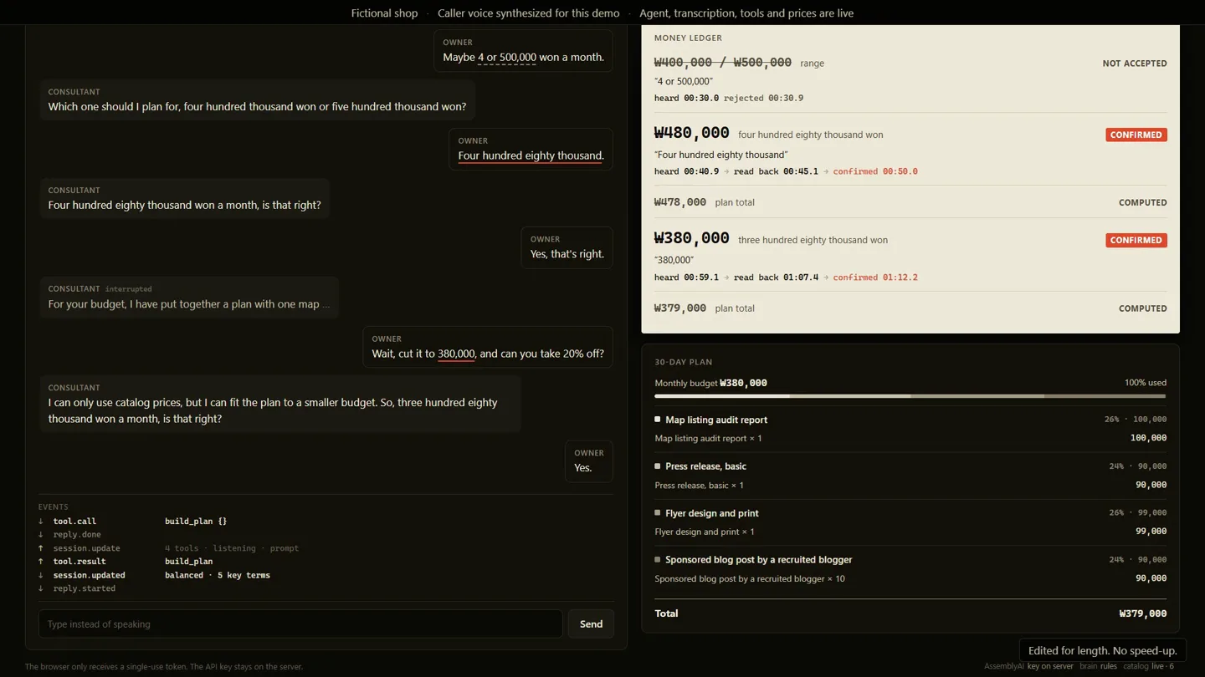This screenshot has height=677, width=1205.
Task: Click the down arrow beside reply.done event
Action: click(x=41, y=535)
